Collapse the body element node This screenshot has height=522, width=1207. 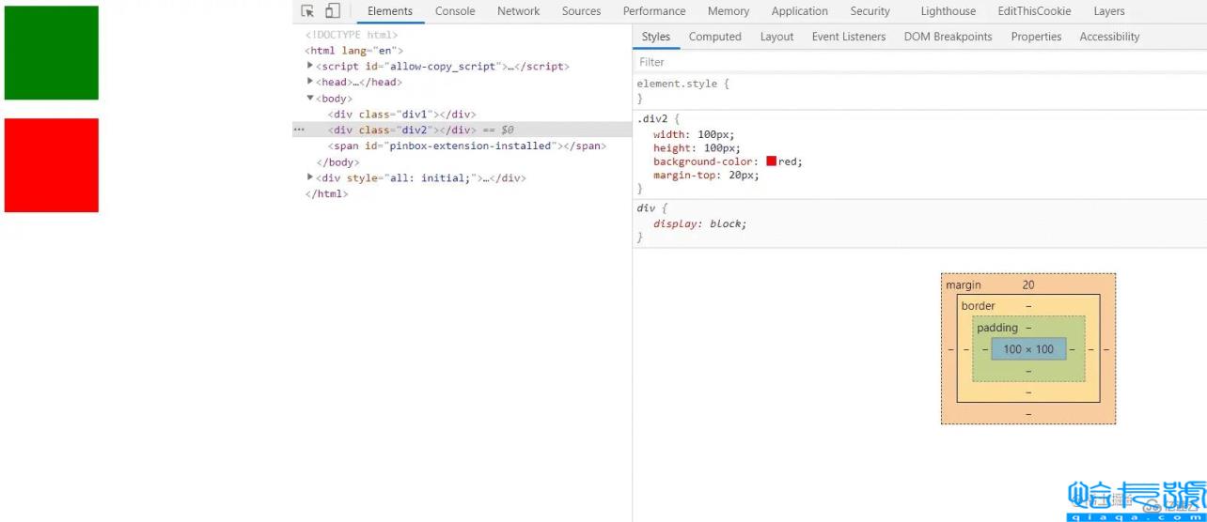click(311, 98)
